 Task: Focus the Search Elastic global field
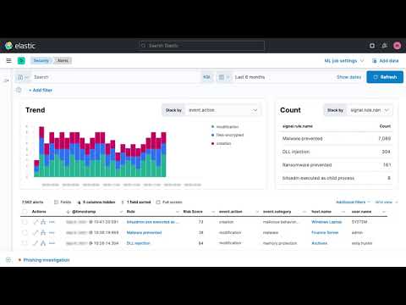pos(201,46)
